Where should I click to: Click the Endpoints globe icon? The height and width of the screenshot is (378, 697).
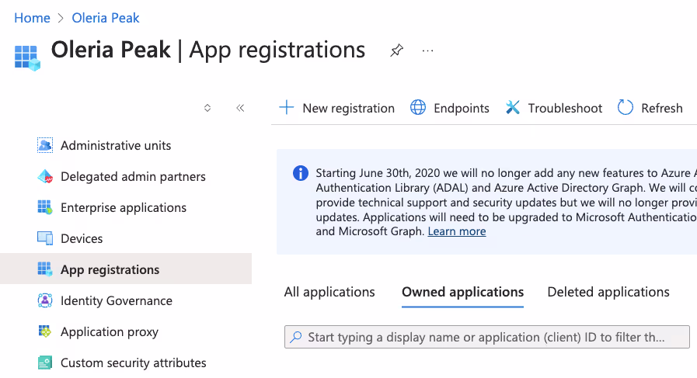(x=418, y=107)
